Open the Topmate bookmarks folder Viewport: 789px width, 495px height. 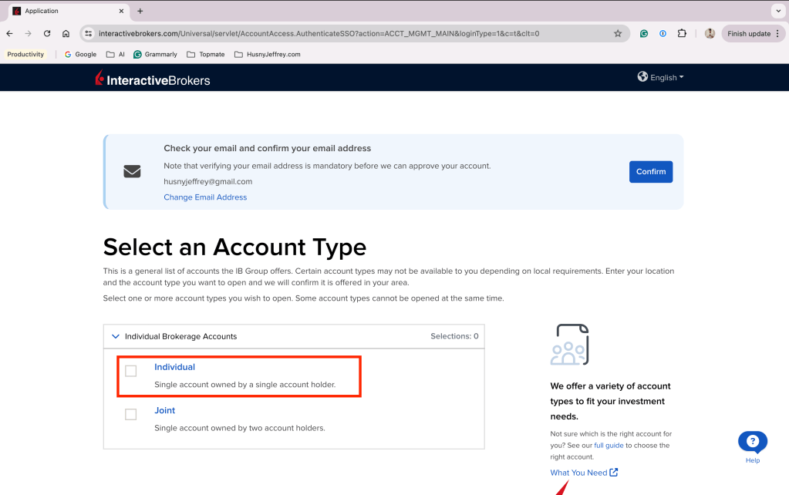pos(206,54)
